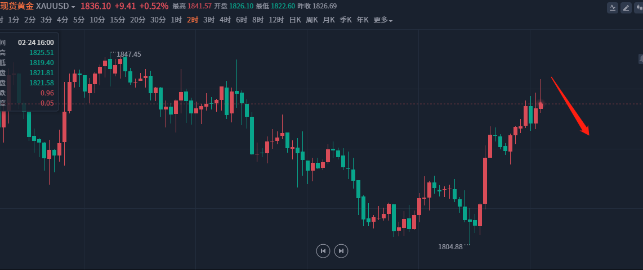
Task: Click the 1804.88 low price label
Action: [x=450, y=246]
